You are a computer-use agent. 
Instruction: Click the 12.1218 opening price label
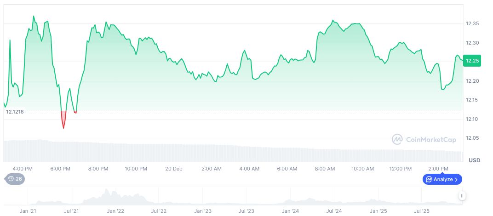point(15,112)
